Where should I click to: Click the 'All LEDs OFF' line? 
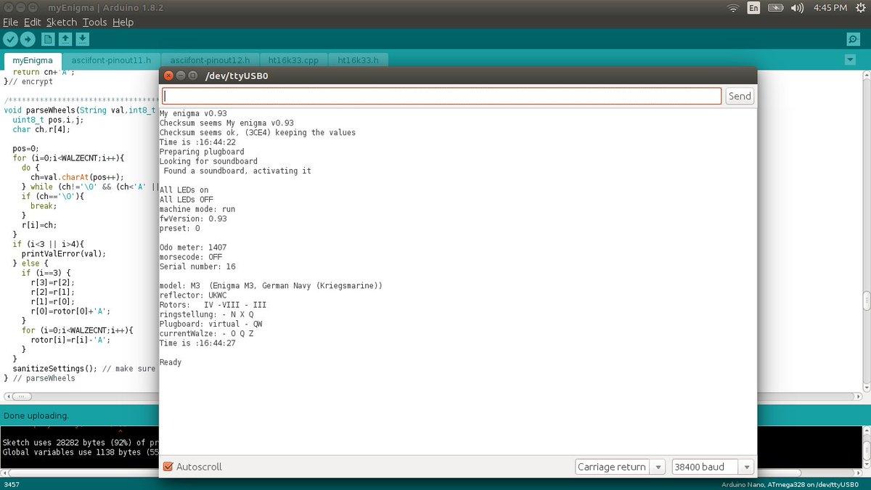click(x=187, y=200)
